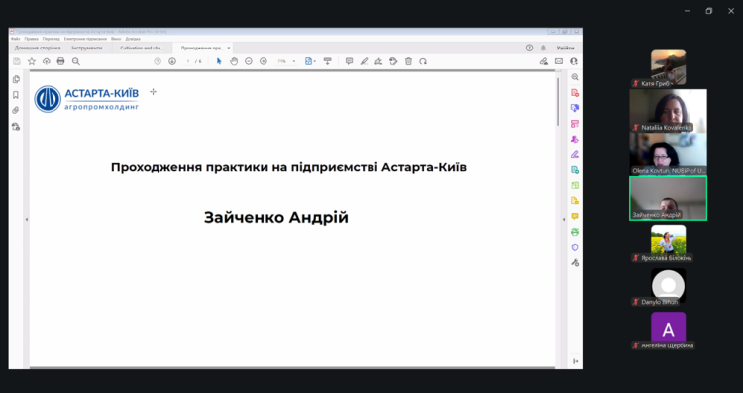743x393 pixels.
Task: Zoom out with the minus circle icon
Action: pyautogui.click(x=249, y=61)
